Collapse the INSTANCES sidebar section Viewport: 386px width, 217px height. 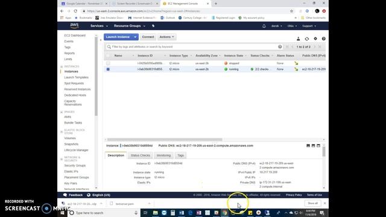click(x=62, y=67)
